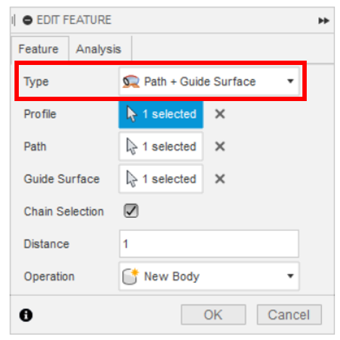Screen dimensions: 340x340
Task: Activate the Path selection button
Action: tap(161, 147)
